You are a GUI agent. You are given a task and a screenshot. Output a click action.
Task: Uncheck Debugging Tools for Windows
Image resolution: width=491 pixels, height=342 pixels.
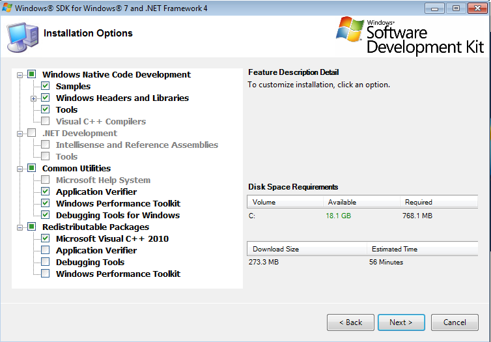coord(46,215)
